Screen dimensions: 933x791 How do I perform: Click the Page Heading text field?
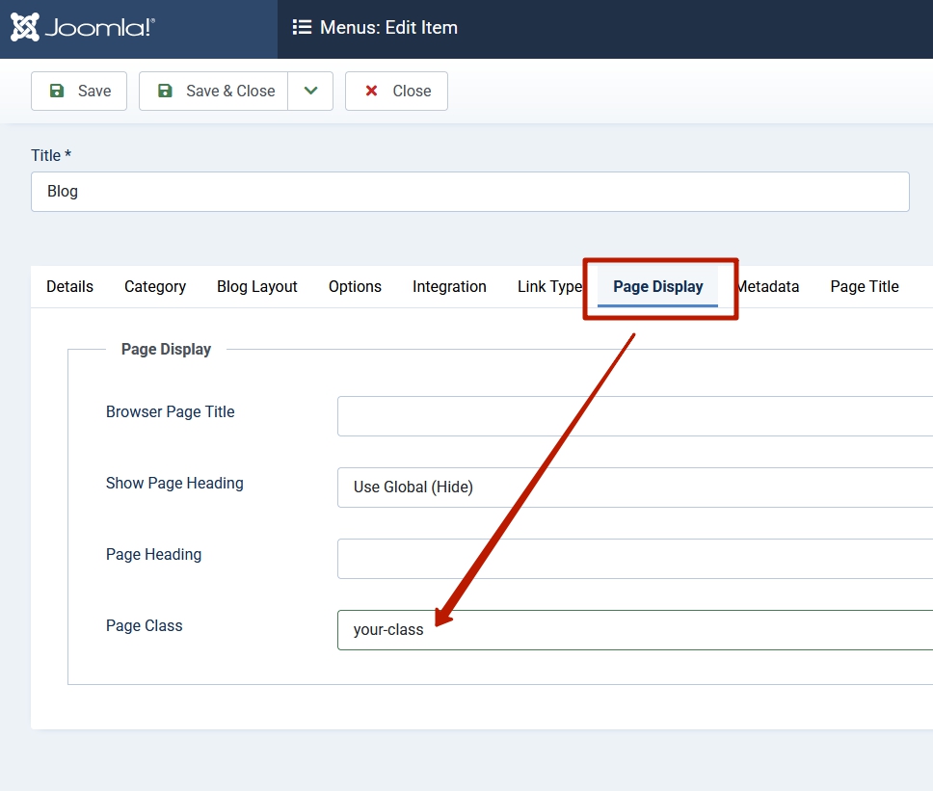click(634, 559)
